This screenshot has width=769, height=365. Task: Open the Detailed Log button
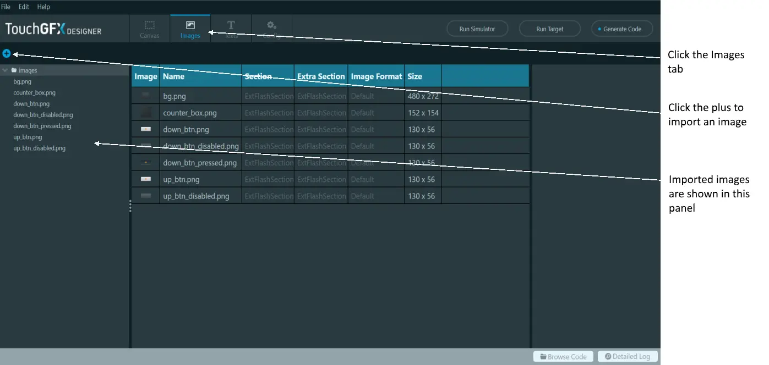point(628,356)
